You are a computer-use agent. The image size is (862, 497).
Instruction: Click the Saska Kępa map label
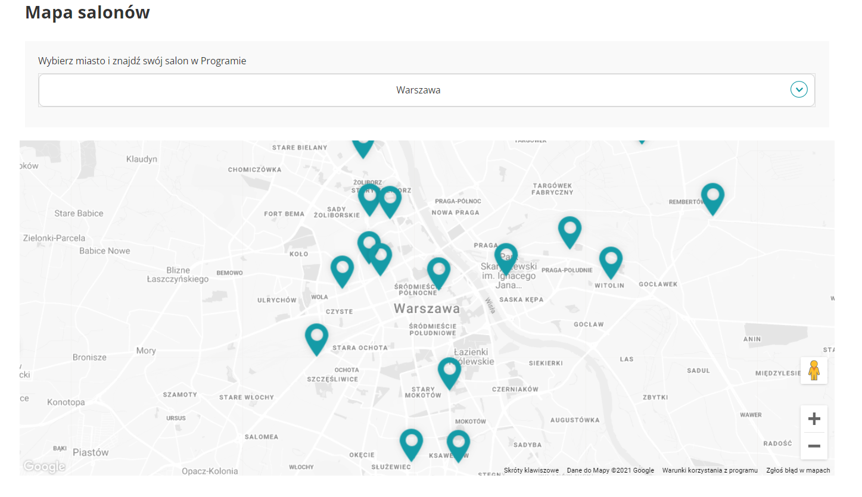tap(521, 300)
